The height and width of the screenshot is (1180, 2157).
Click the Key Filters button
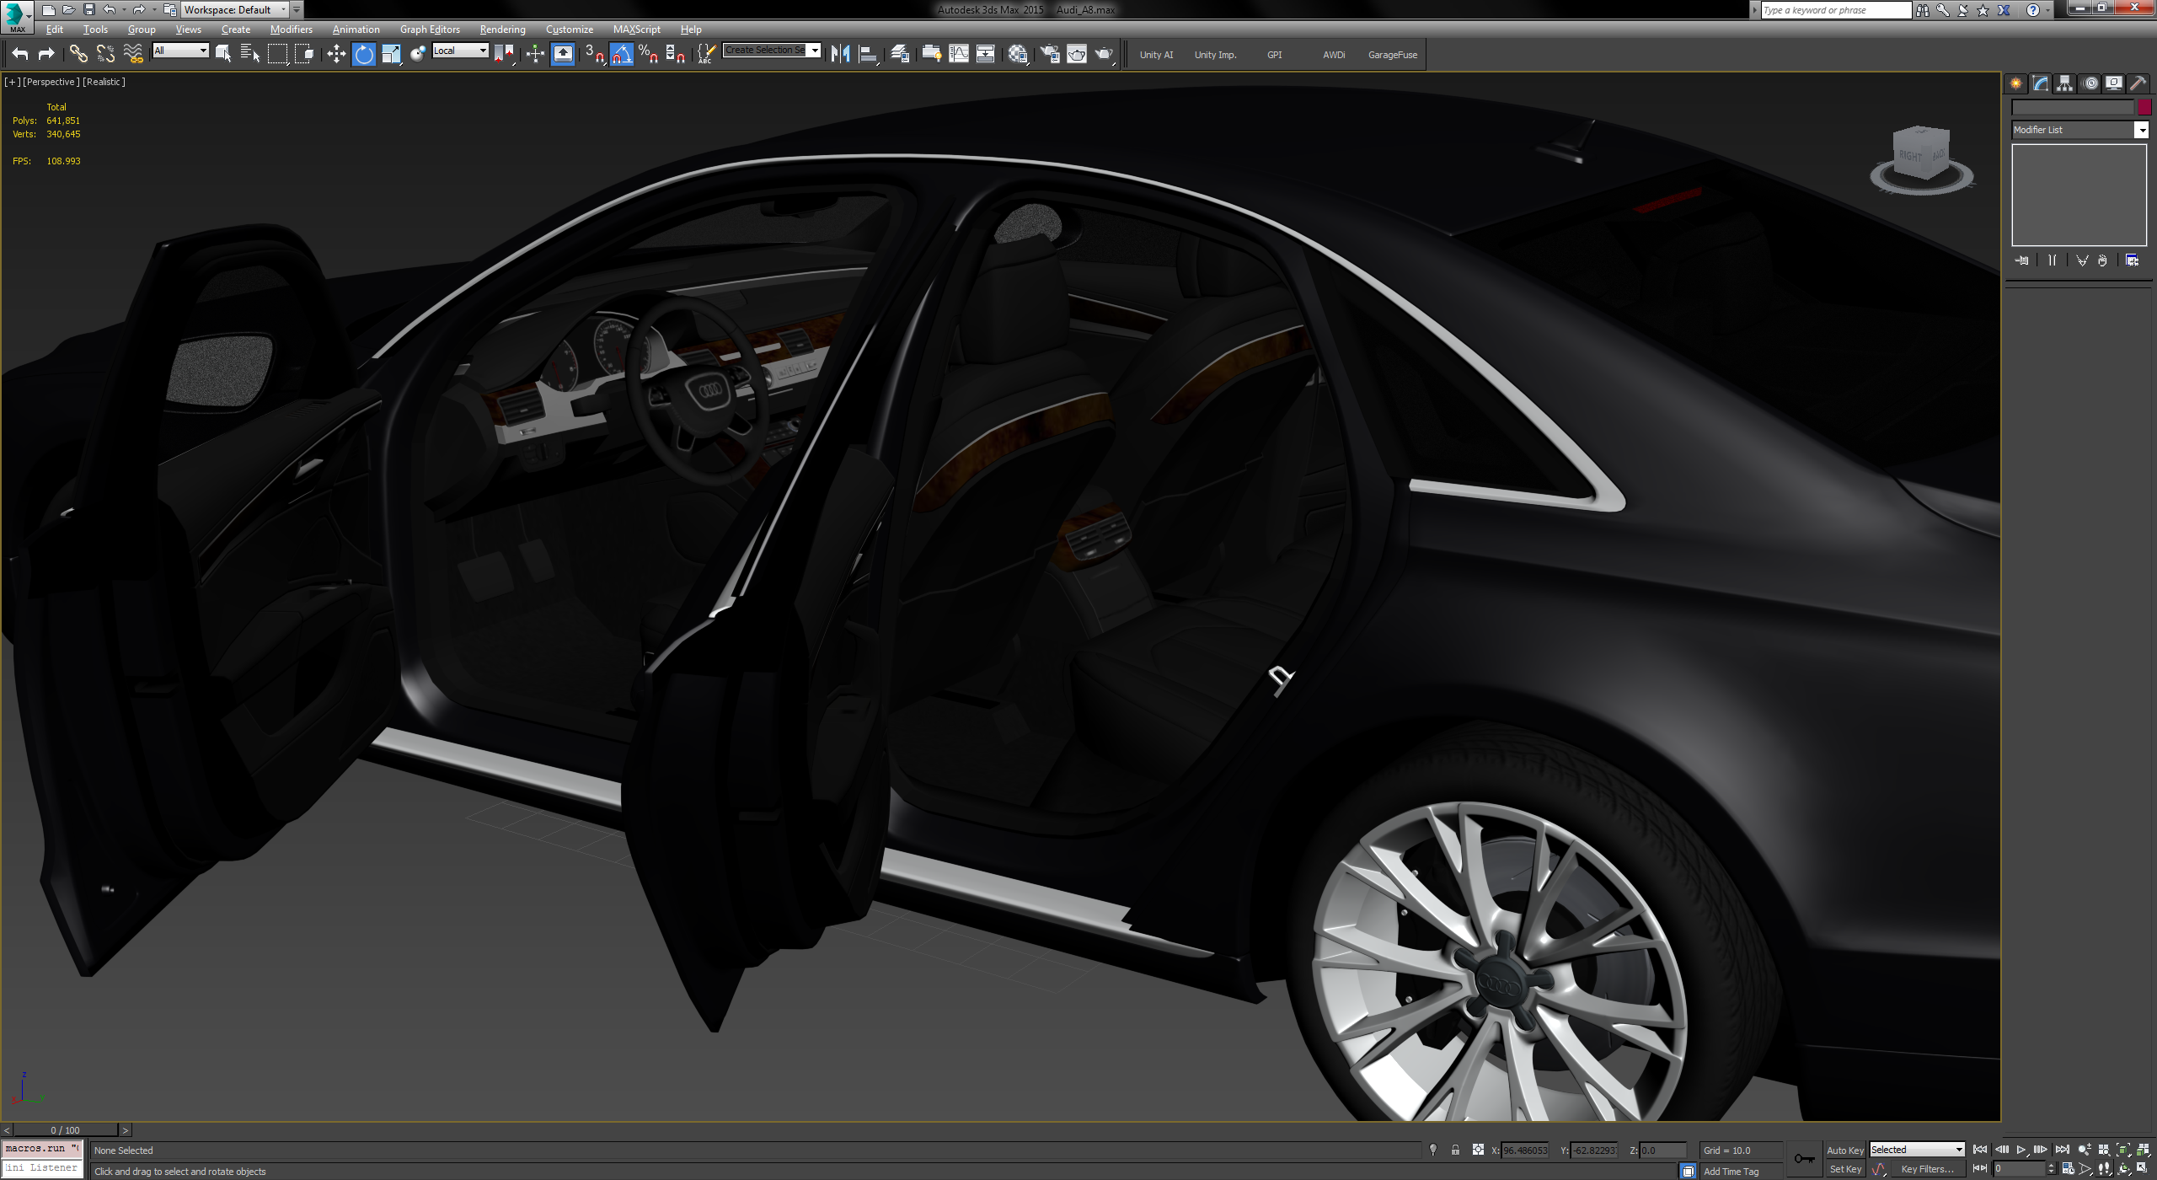click(1928, 1168)
